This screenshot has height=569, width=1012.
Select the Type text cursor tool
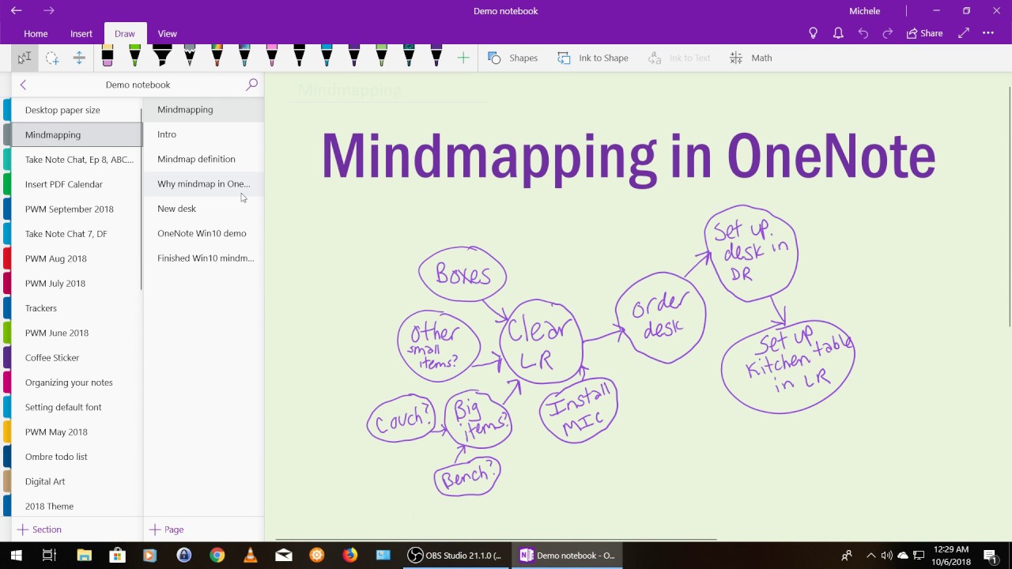[25, 58]
